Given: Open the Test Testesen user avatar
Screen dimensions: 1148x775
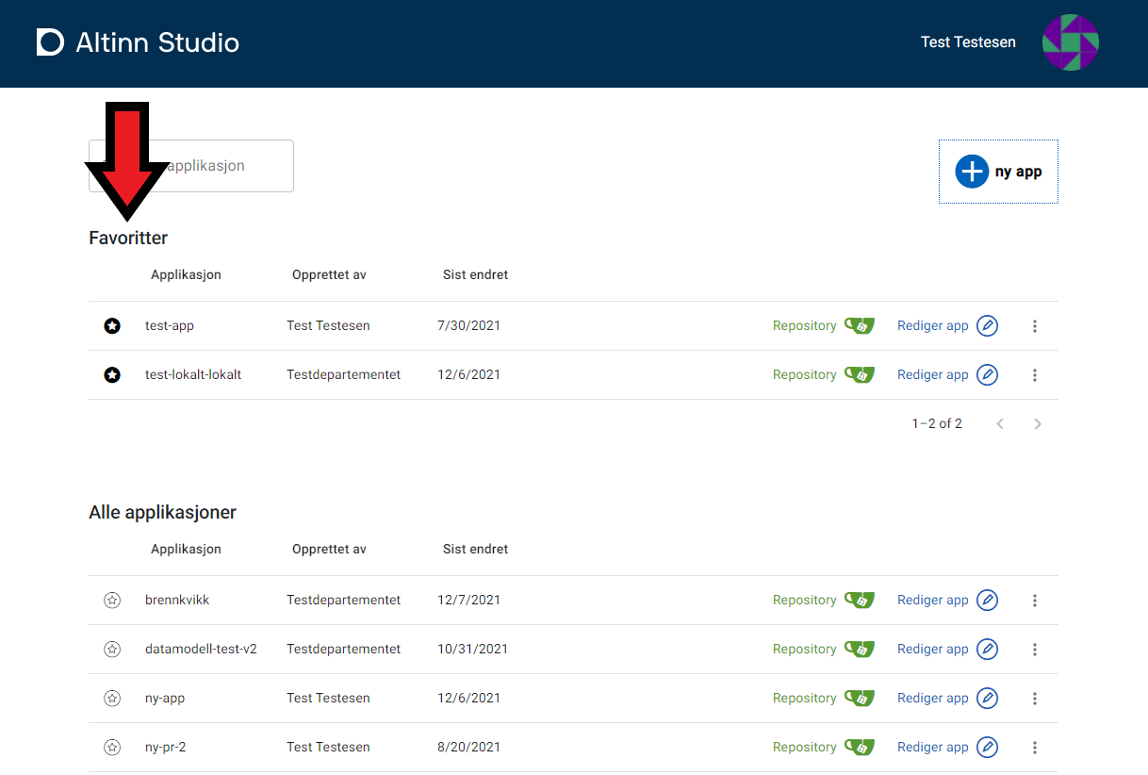Looking at the screenshot, I should tap(1070, 42).
